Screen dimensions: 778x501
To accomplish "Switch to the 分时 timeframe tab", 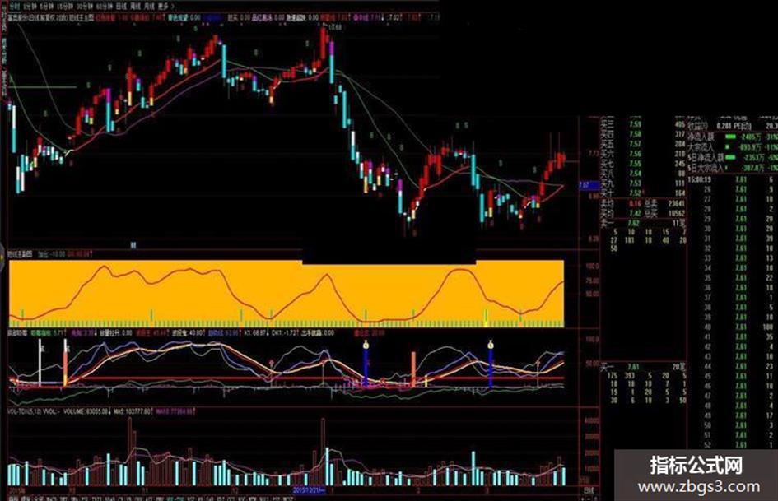I will point(14,7).
